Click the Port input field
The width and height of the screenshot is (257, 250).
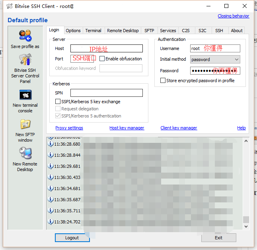point(82,59)
